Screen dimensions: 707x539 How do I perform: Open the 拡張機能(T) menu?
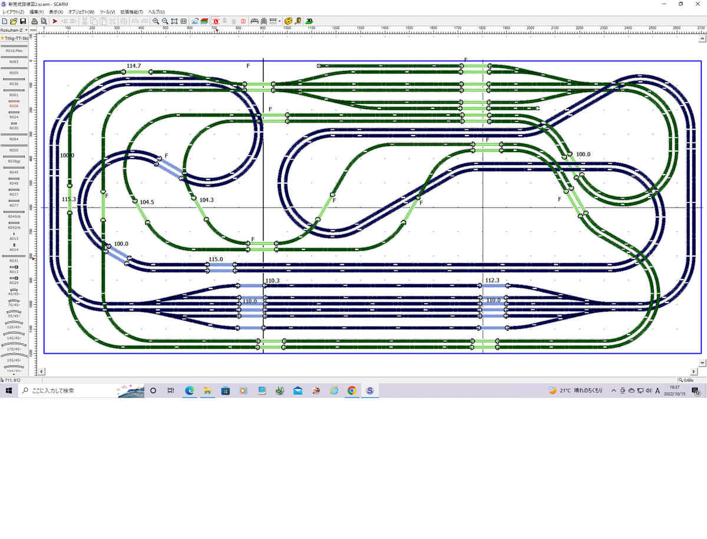click(131, 12)
